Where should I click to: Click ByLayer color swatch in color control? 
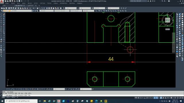40,11
